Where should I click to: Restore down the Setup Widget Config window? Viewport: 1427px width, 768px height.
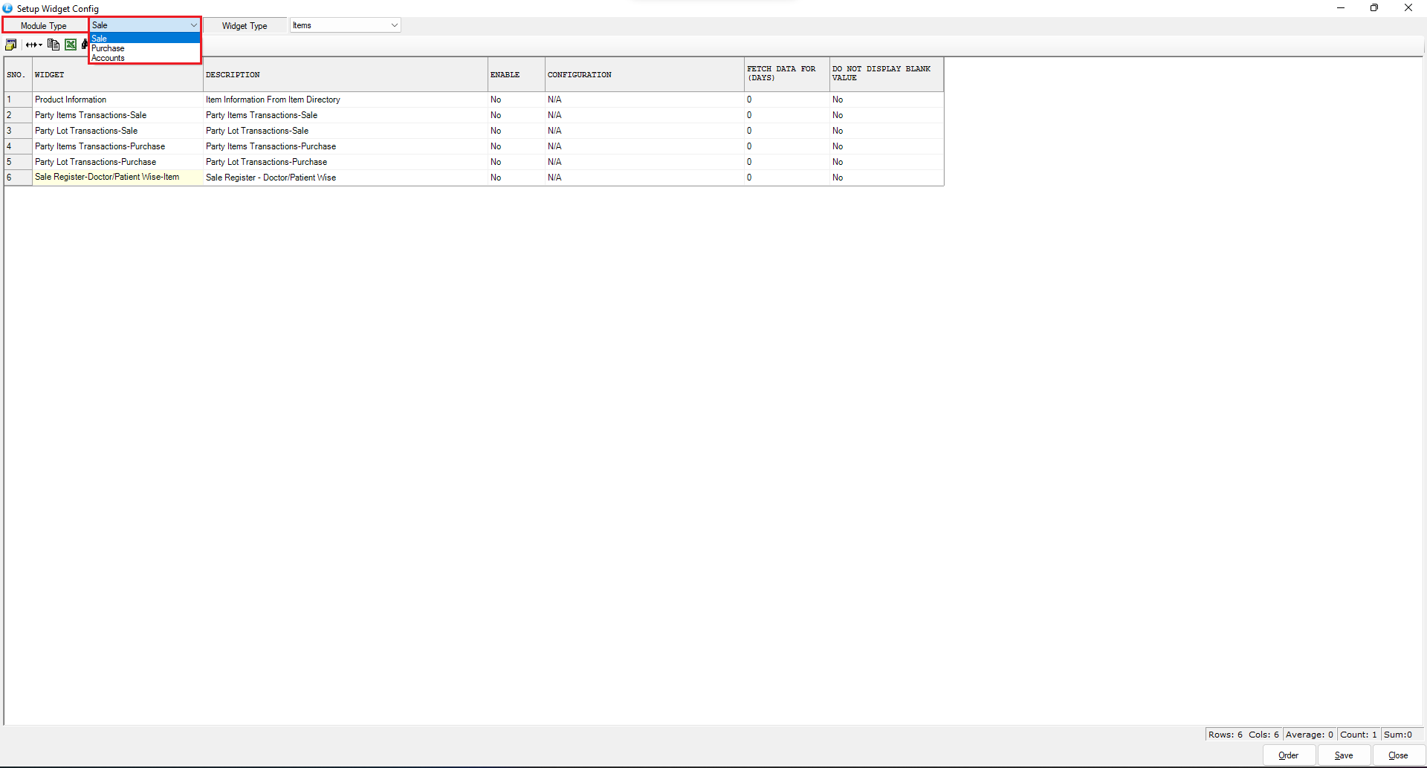point(1374,8)
